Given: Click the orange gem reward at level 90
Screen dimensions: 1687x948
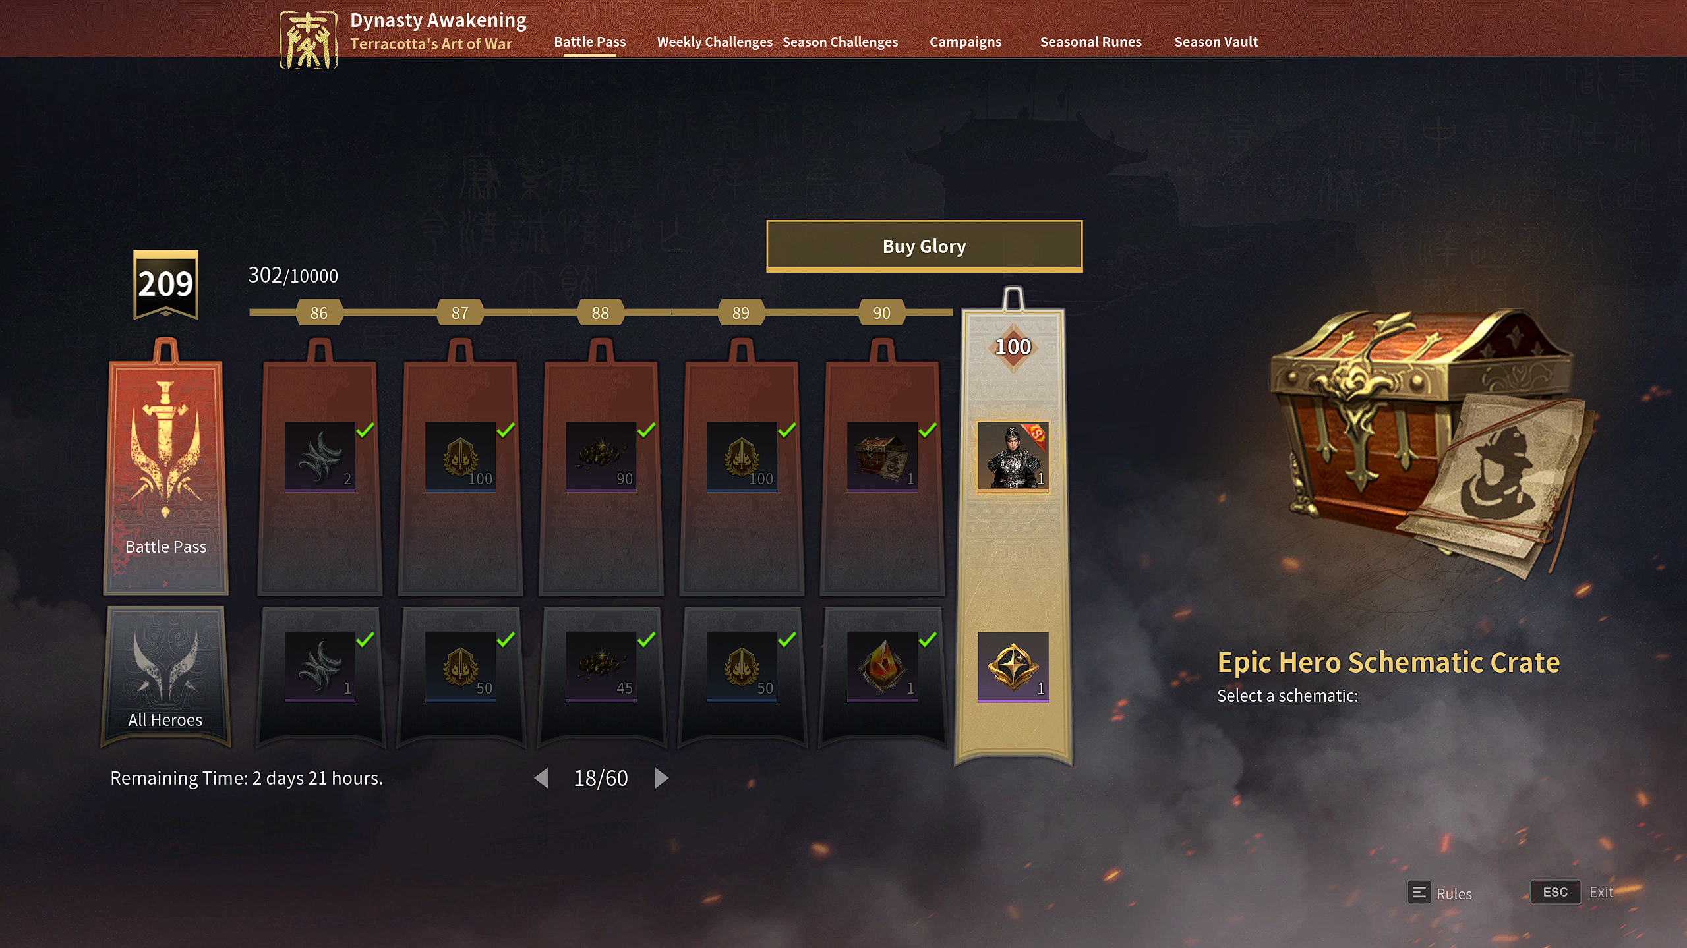Looking at the screenshot, I should (x=881, y=667).
